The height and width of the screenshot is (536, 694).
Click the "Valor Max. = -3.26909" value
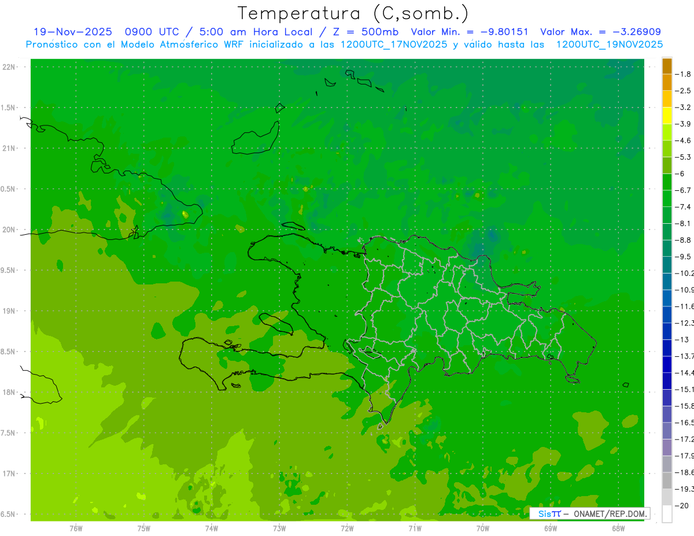(600, 32)
